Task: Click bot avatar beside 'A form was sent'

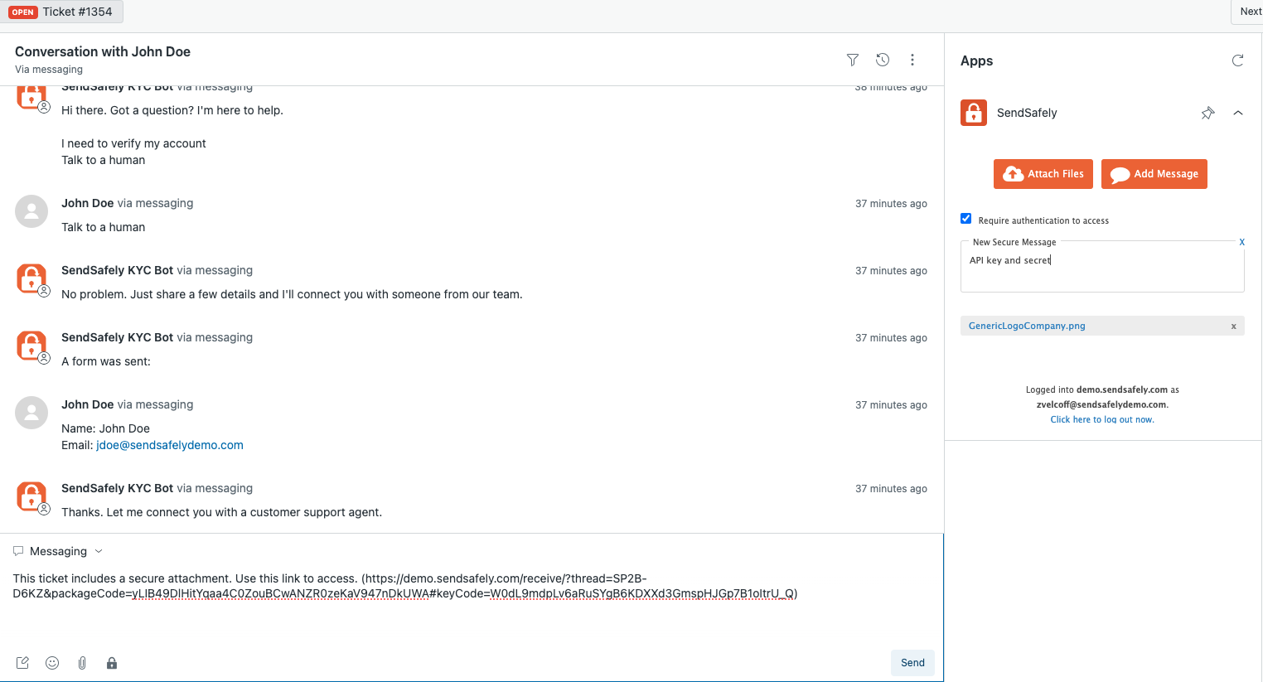Action: coord(32,346)
